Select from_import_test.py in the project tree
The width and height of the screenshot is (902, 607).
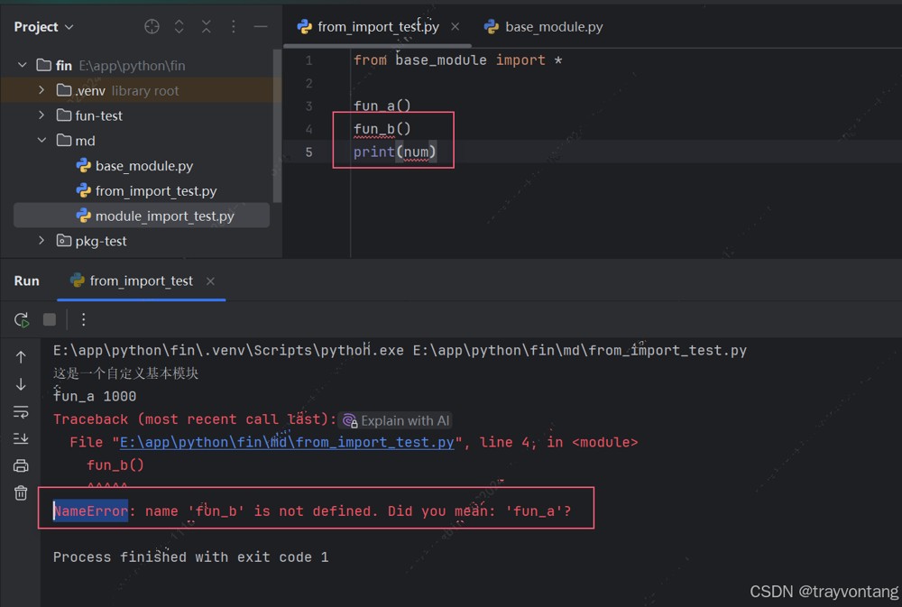point(146,190)
